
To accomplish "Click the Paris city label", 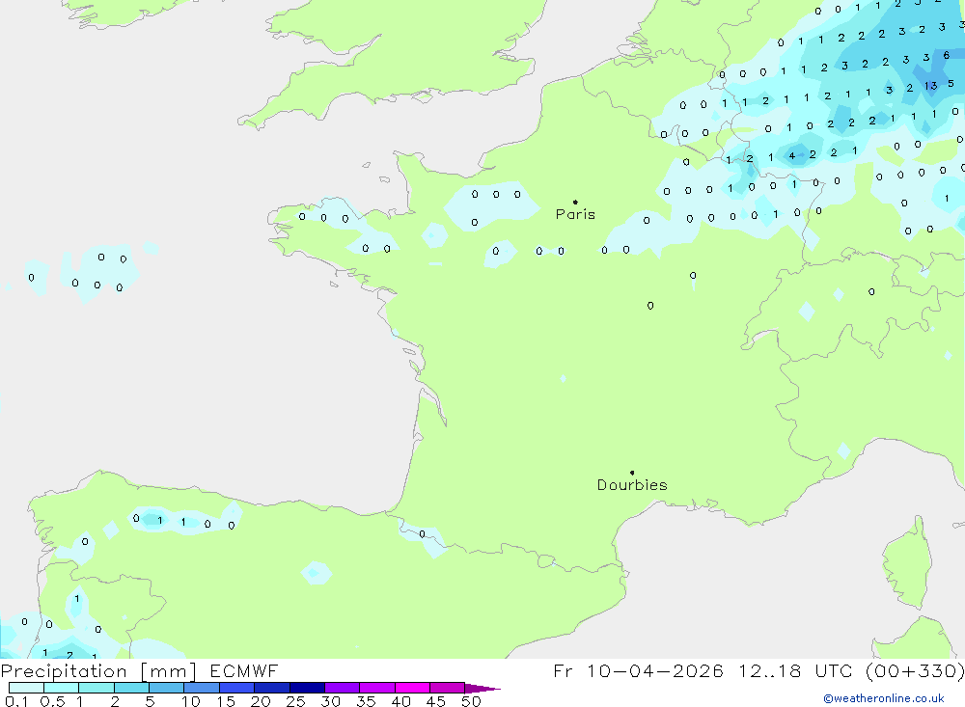I will tap(575, 215).
